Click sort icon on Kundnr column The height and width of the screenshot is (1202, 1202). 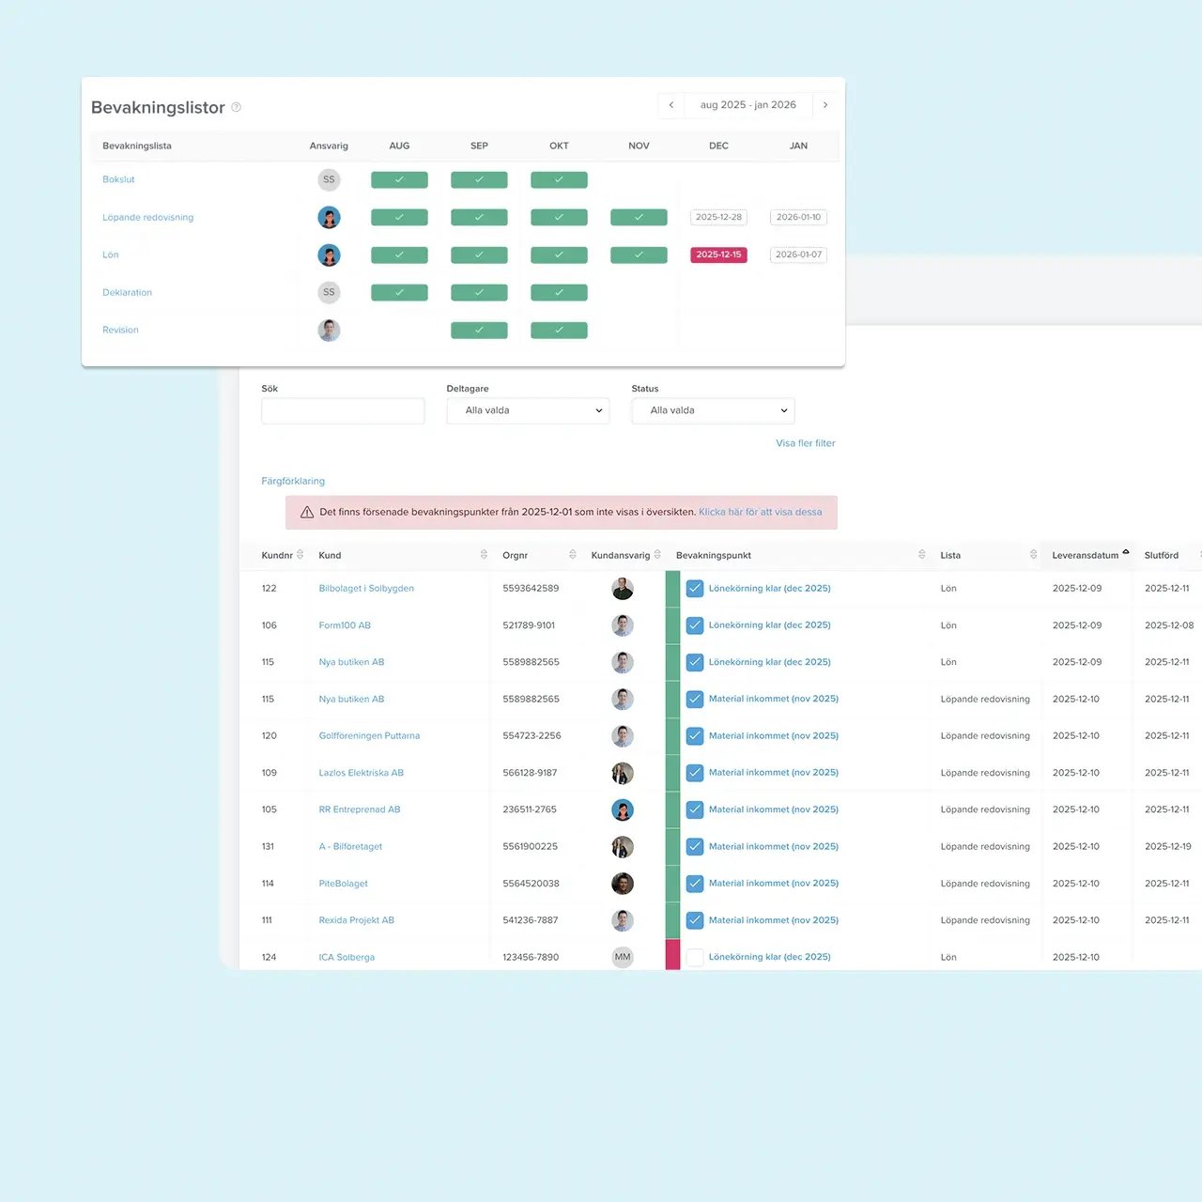point(300,555)
